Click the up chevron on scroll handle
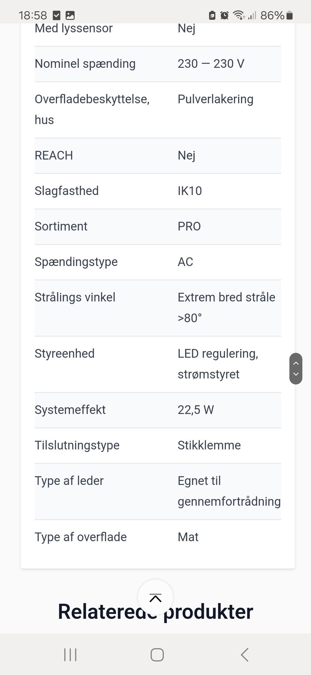Image resolution: width=311 pixels, height=675 pixels. tap(296, 363)
